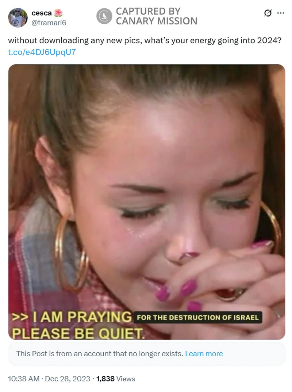This screenshot has width=292, height=392.
Task: Click the yellow I AM PRAYING subtitle
Action: point(72,317)
